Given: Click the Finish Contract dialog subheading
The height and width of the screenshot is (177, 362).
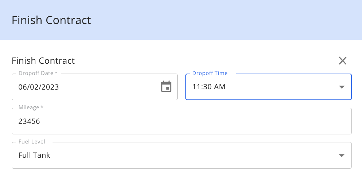Looking at the screenshot, I should (x=43, y=61).
